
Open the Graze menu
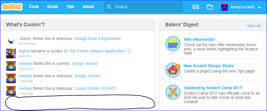tap(52, 7)
